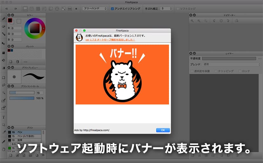Open the フリーハンド drawing mode dropdown
This screenshot has height=163, width=263.
coord(95,9)
